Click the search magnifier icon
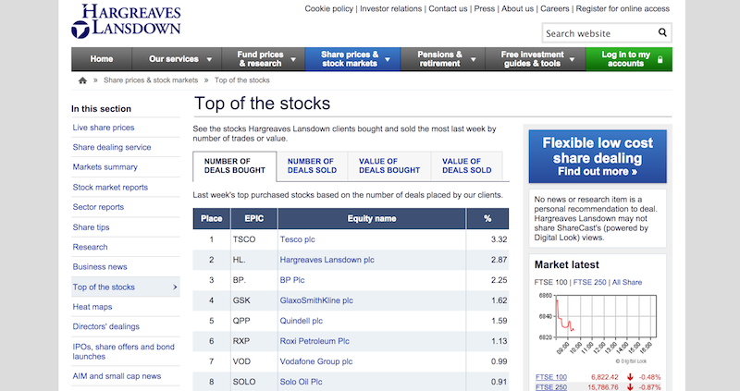Image resolution: width=740 pixels, height=391 pixels. 662,32
